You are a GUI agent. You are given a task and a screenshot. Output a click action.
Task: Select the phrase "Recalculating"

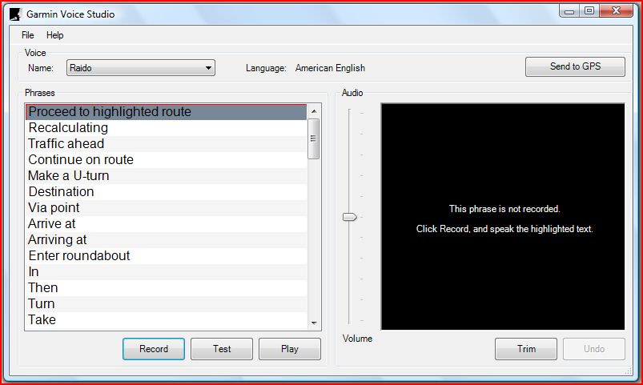coord(166,128)
